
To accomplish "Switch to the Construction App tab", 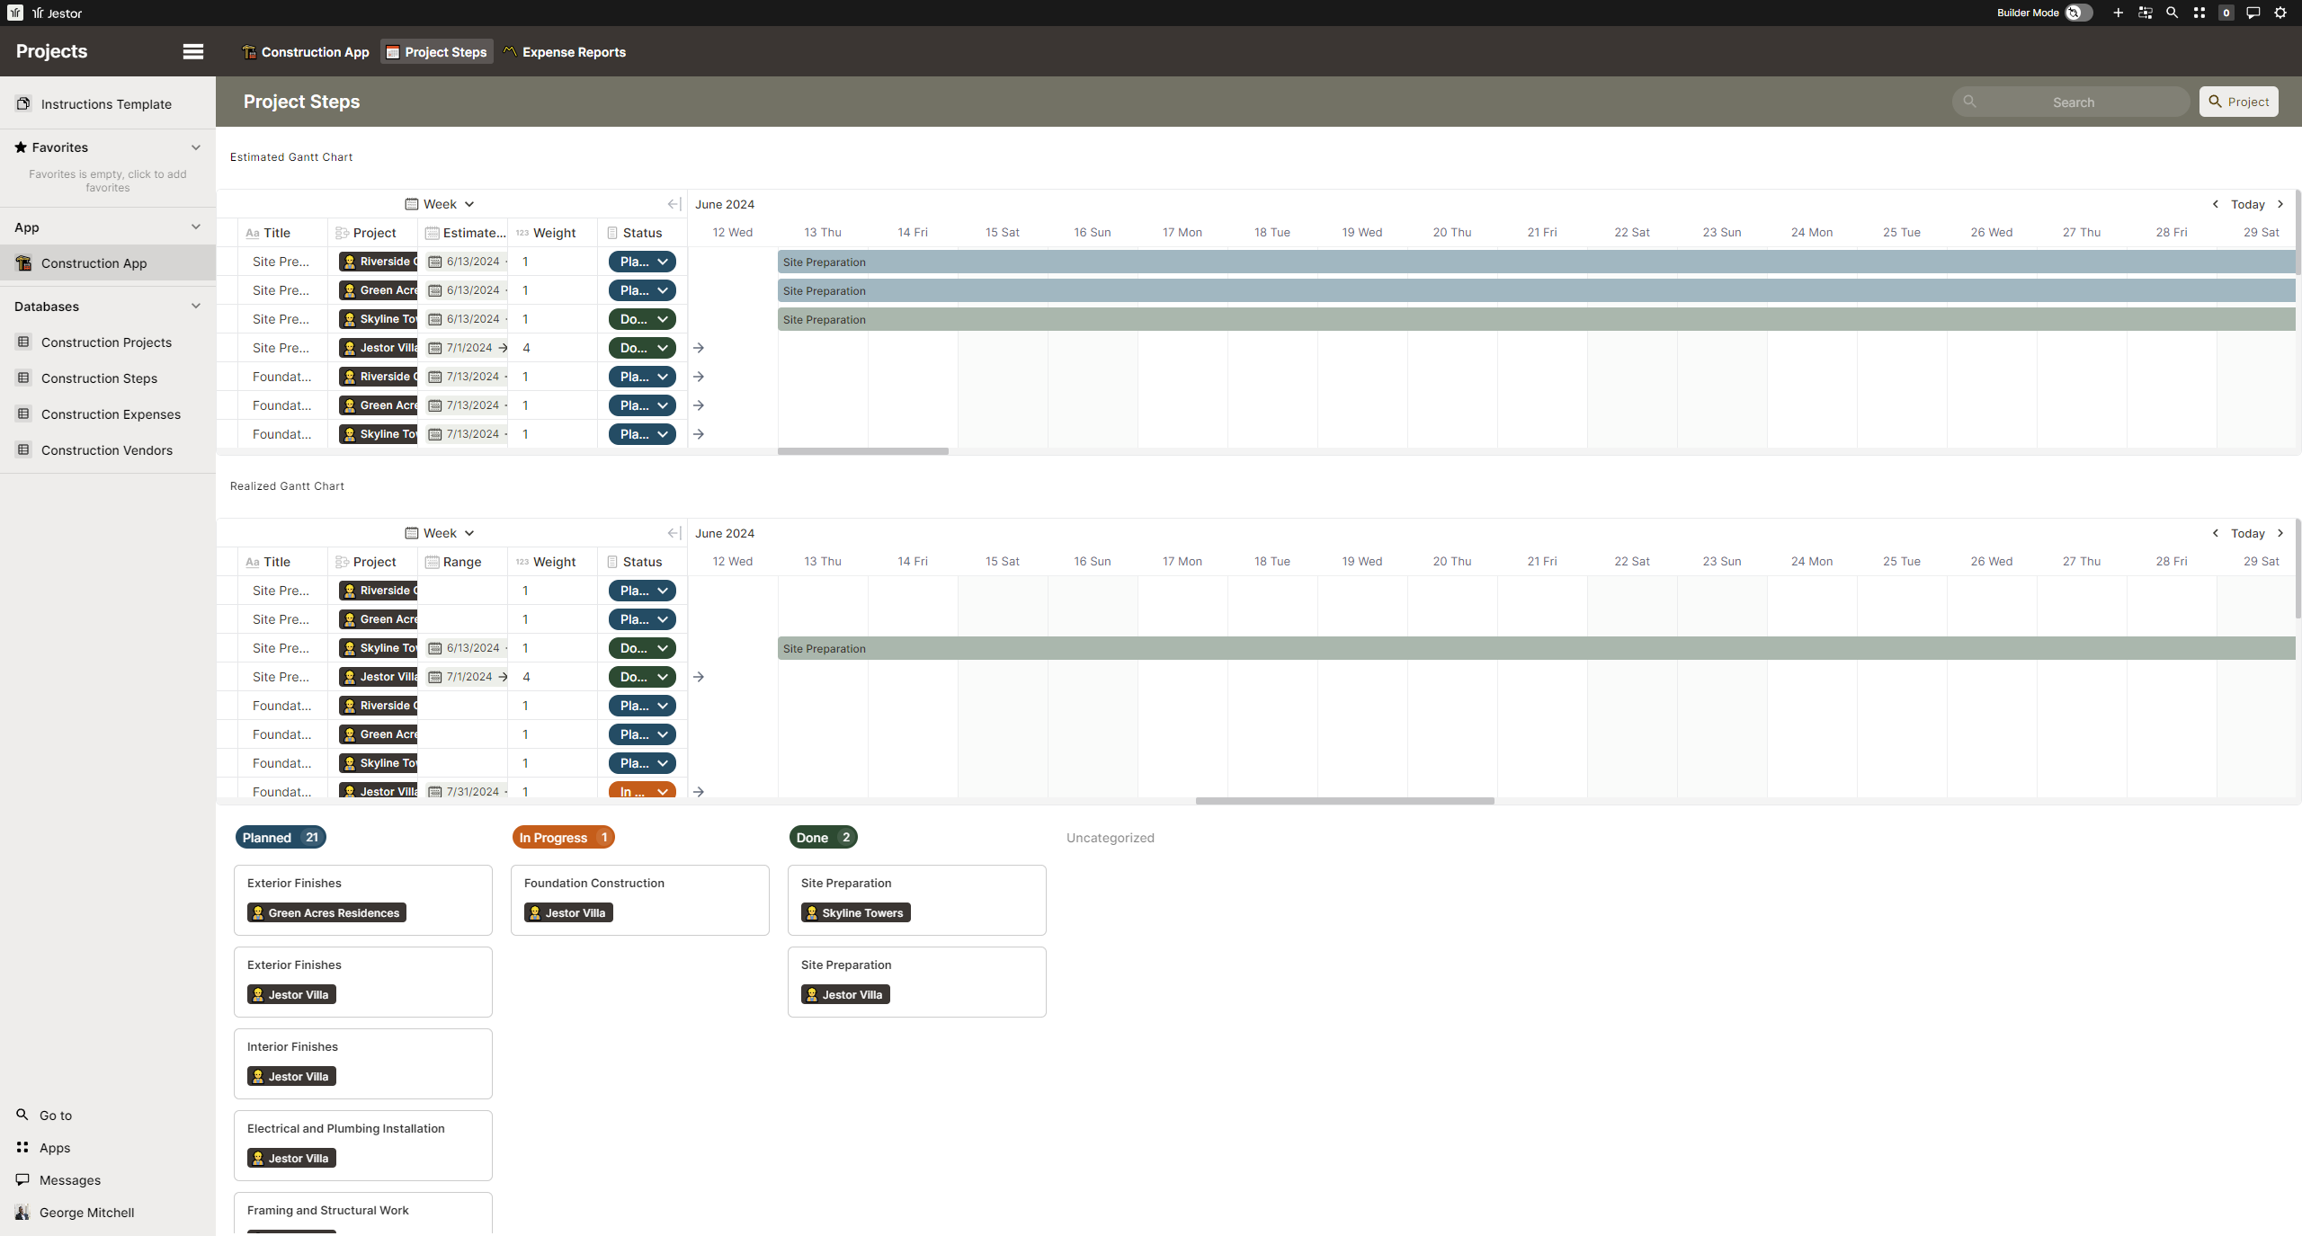I will [306, 52].
